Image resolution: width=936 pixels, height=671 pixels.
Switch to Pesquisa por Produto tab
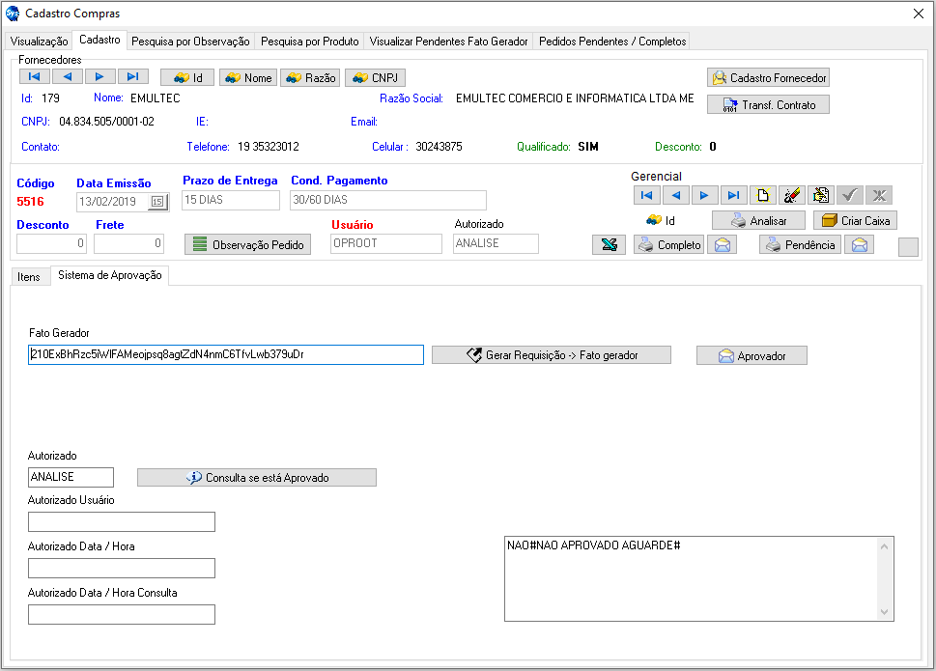coord(310,42)
